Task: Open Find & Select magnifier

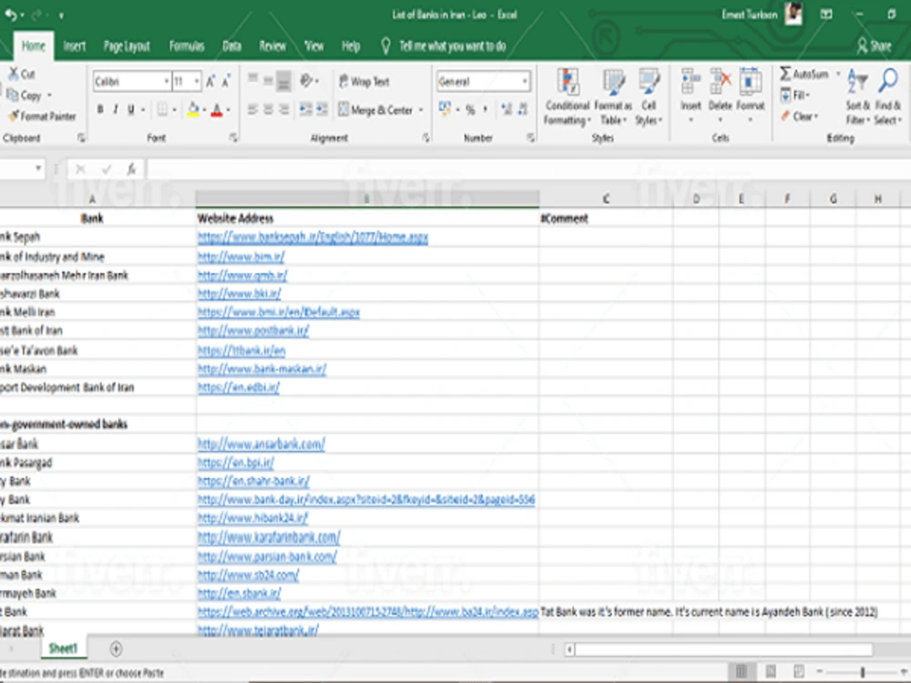Action: point(887,97)
